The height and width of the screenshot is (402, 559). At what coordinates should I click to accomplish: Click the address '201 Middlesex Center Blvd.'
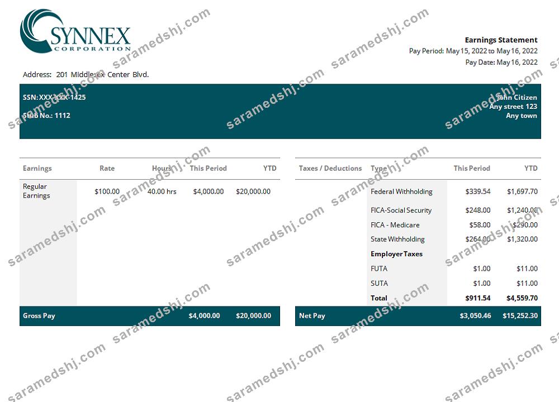click(102, 74)
